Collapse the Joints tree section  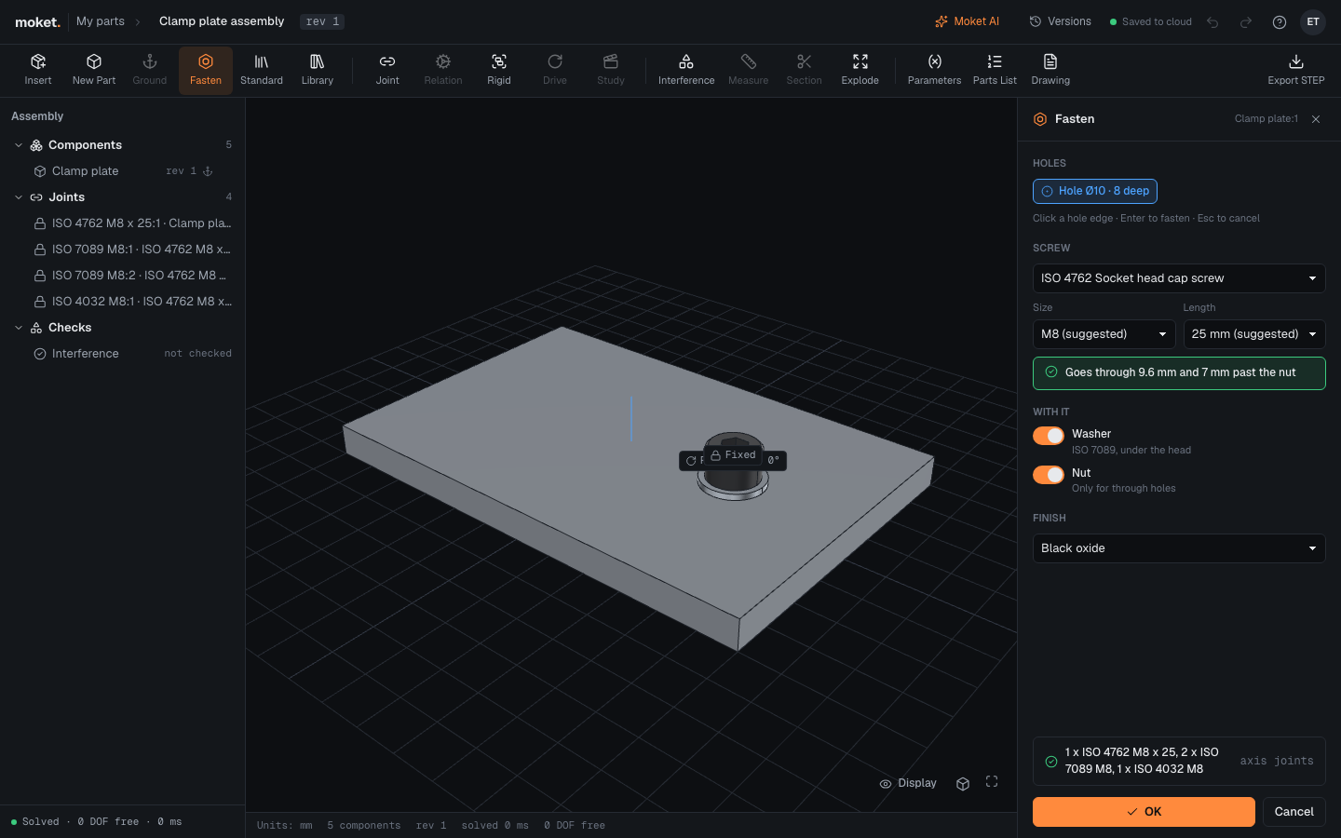click(x=19, y=197)
